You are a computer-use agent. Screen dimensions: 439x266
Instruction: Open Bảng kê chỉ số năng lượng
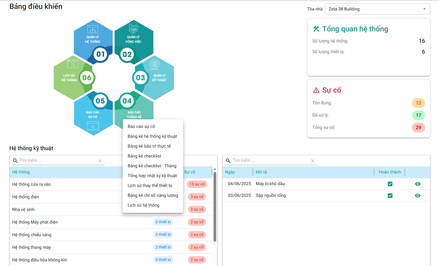coord(153,195)
